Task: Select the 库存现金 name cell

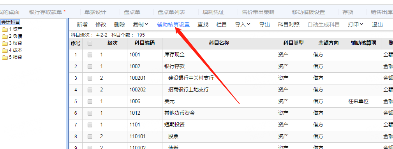Action: click(219, 55)
